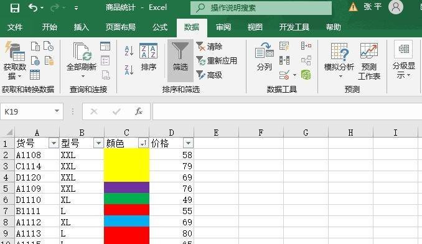Select cell containing A1108

(37, 155)
